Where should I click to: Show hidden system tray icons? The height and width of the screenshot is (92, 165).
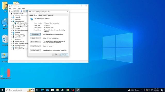click(x=142, y=90)
